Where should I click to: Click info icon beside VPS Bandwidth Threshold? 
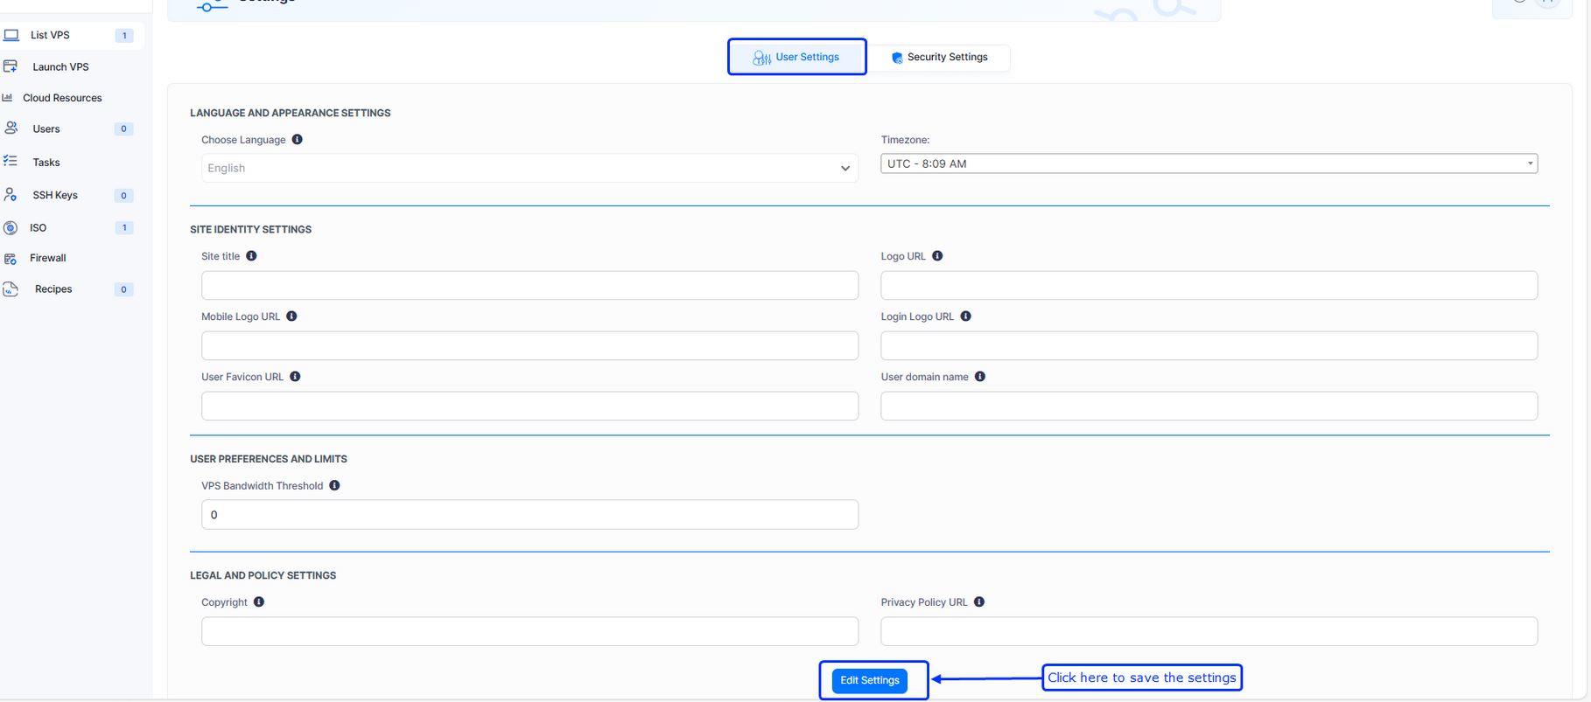[x=334, y=486]
